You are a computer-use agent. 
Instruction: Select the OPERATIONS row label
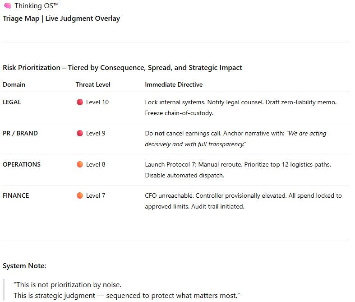(22, 164)
